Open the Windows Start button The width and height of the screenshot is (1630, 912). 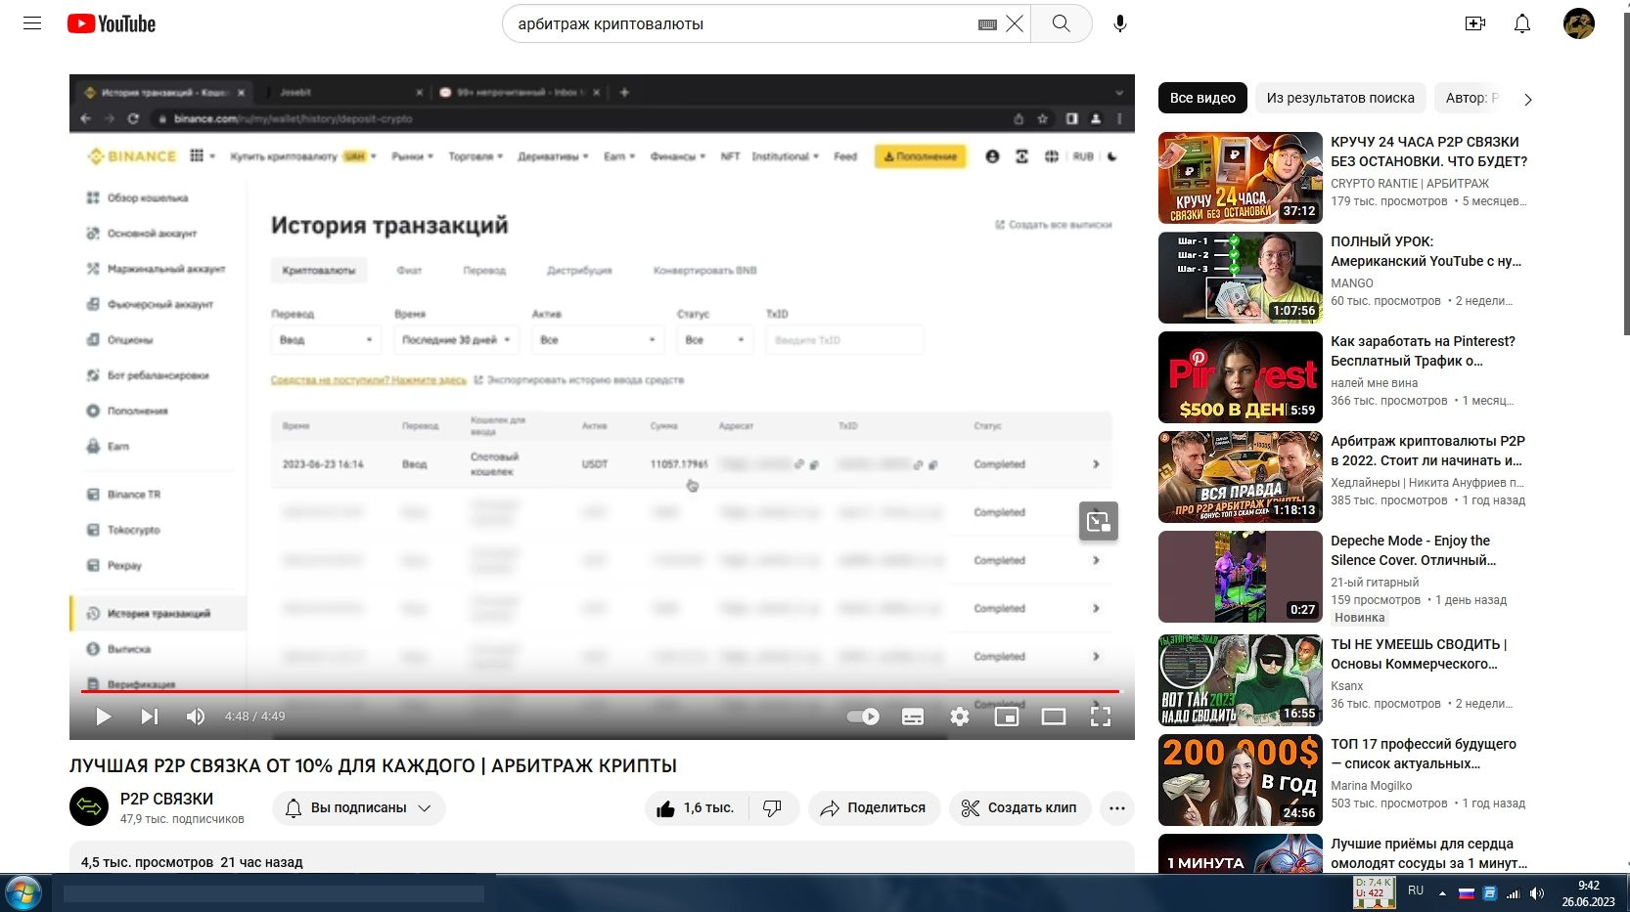pos(23,893)
